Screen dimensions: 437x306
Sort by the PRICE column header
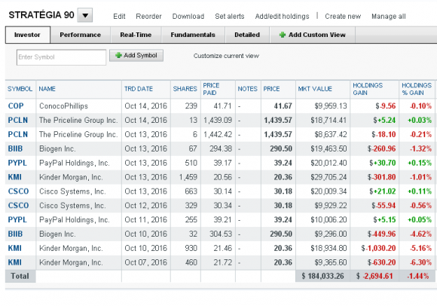coord(271,89)
